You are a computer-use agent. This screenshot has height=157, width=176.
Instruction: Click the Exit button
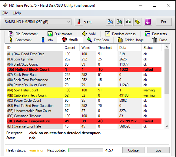coord(164,22)
